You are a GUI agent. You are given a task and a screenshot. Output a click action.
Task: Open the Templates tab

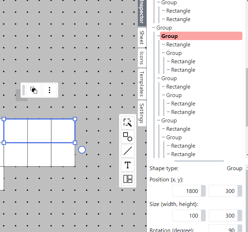(142, 84)
